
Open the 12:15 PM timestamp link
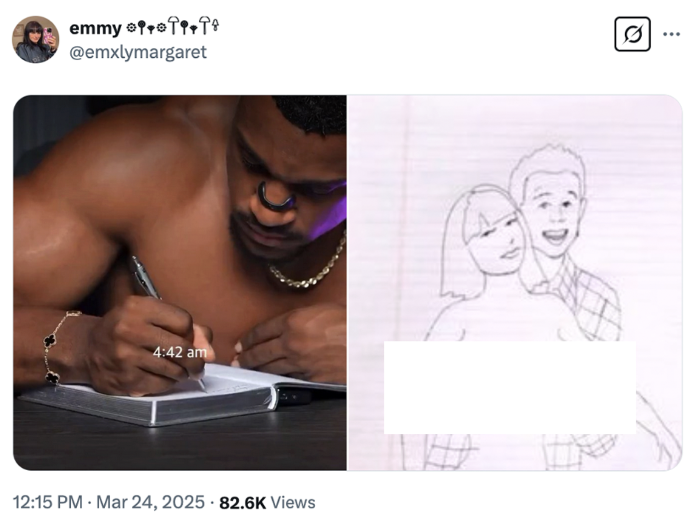pyautogui.click(x=48, y=502)
